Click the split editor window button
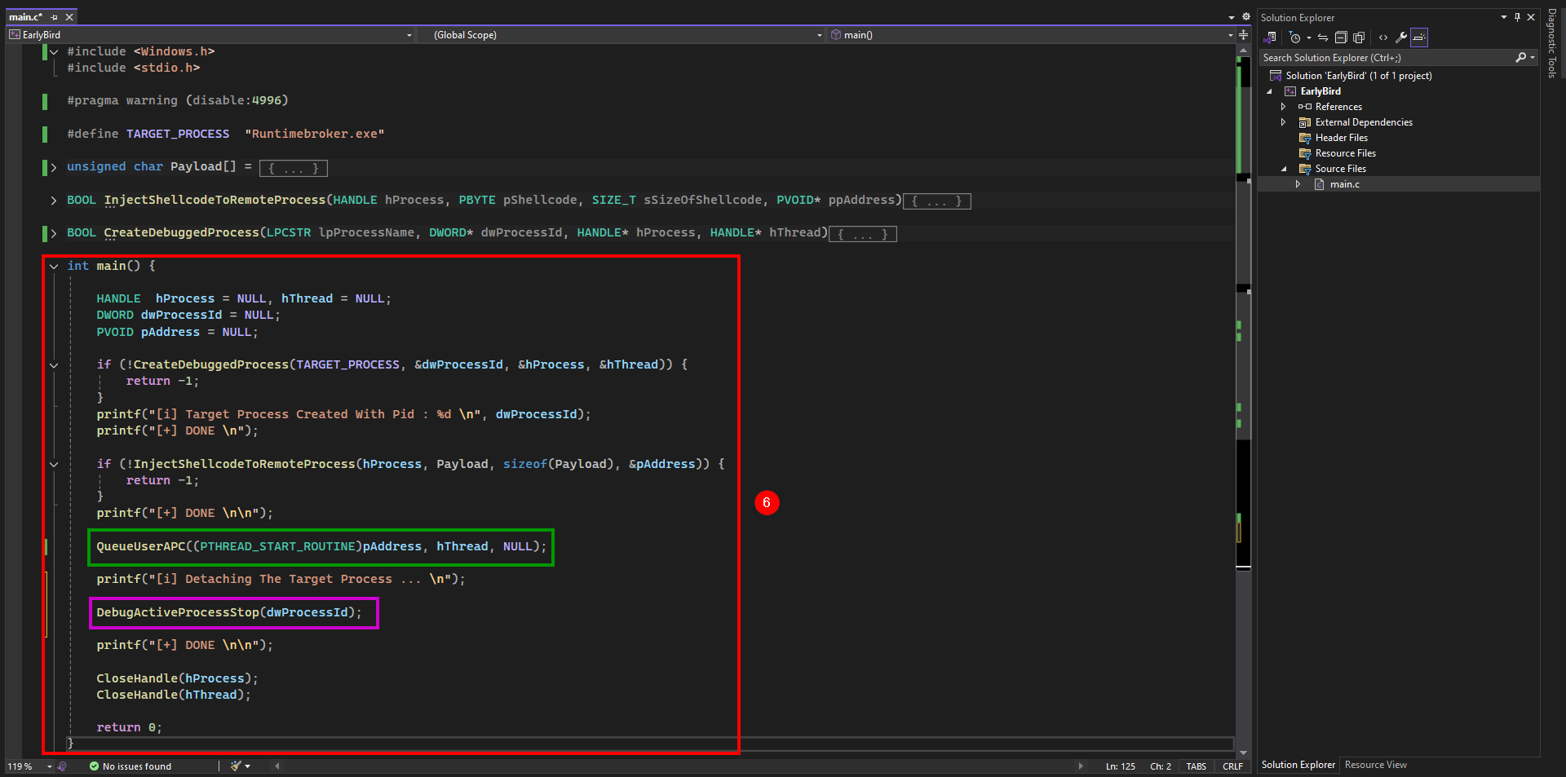The height and width of the screenshot is (777, 1566). pyautogui.click(x=1243, y=35)
